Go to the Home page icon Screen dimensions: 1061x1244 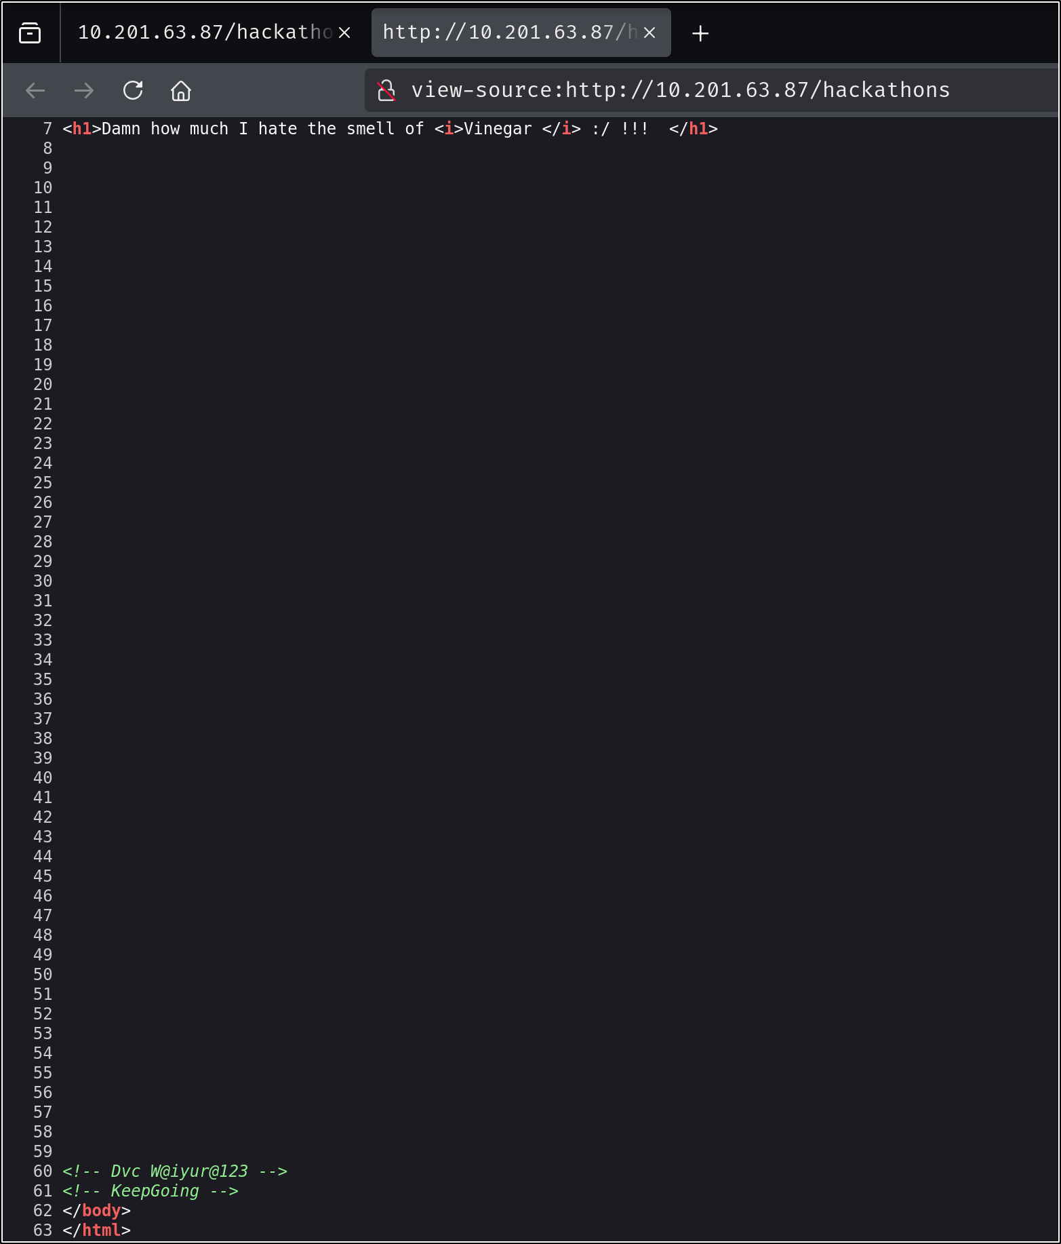(181, 90)
